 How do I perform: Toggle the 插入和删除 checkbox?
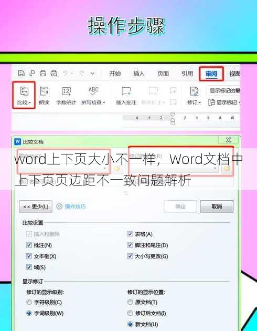point(29,234)
